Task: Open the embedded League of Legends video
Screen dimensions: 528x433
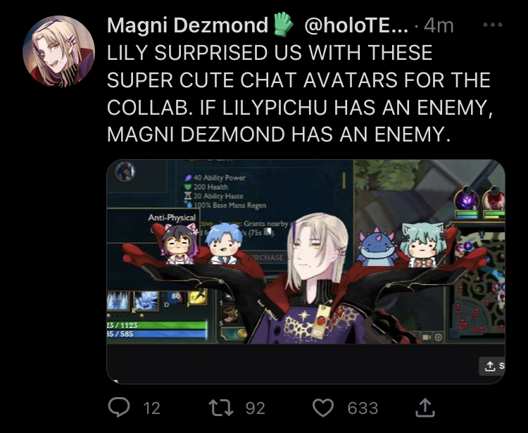Action: point(306,271)
